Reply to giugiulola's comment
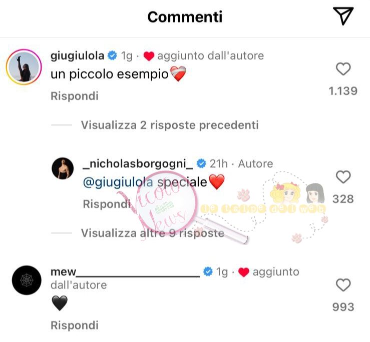 click(75, 96)
